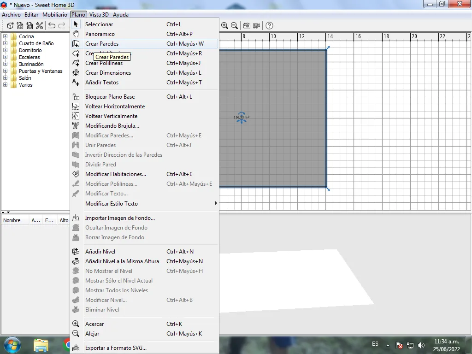Click the Crear Paredes wall icon
Viewport: 472px width, 354px height.
point(76,44)
